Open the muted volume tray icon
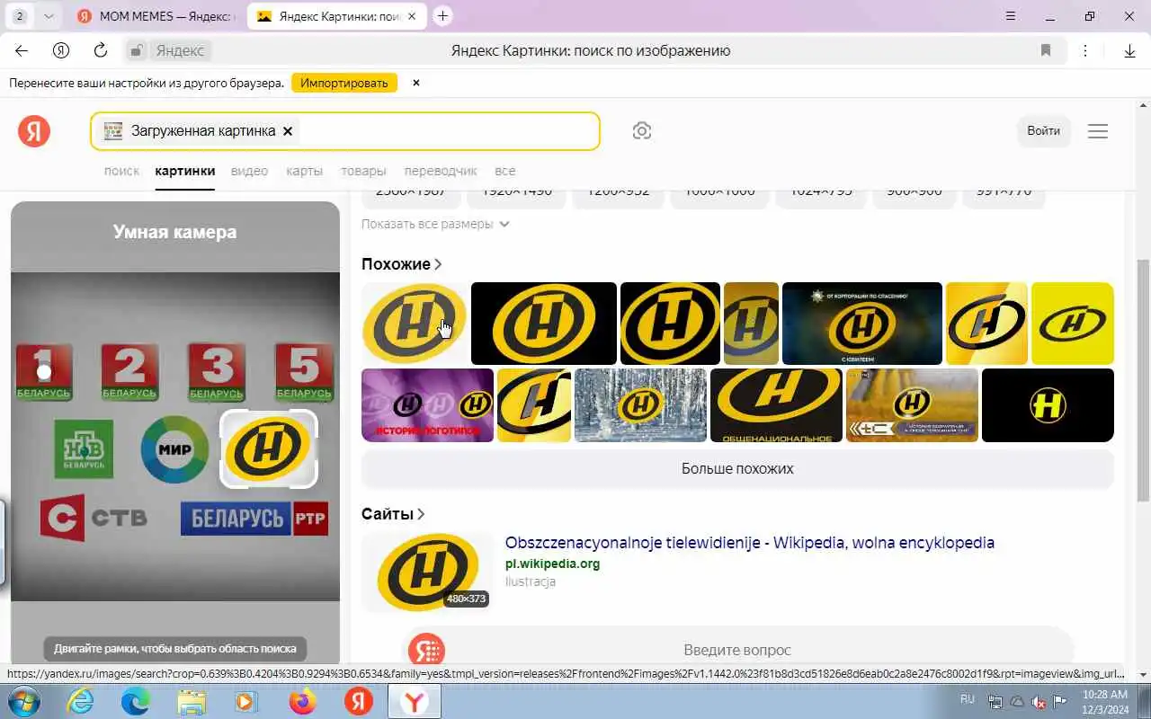Image resolution: width=1151 pixels, height=719 pixels. pos(1039,702)
